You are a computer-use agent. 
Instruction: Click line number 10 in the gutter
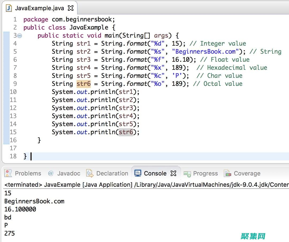pos(13,92)
